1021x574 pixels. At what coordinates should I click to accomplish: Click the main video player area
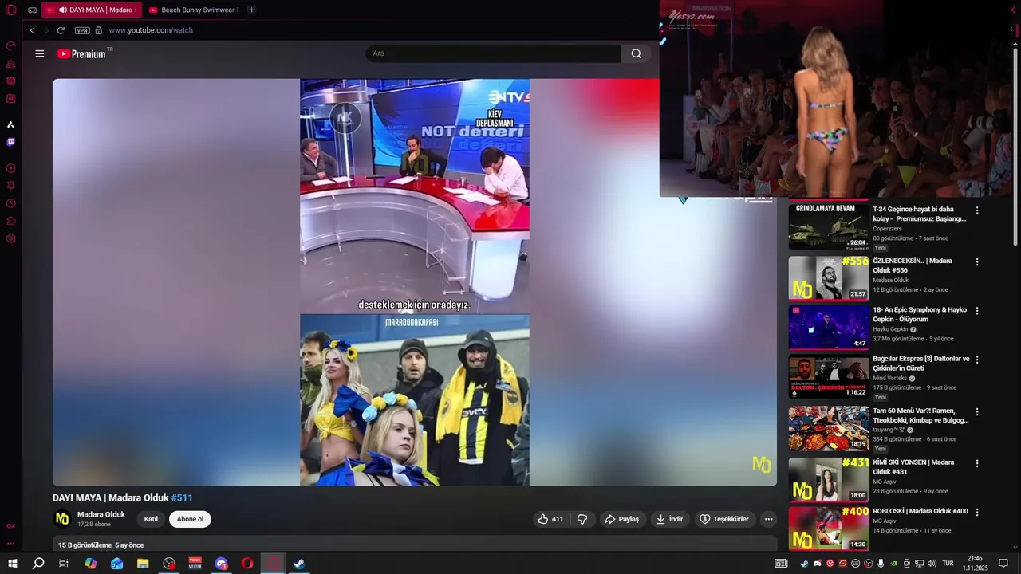tap(415, 281)
